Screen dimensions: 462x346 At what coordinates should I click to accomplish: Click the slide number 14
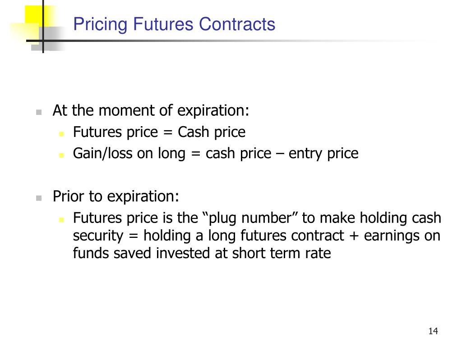(433, 331)
